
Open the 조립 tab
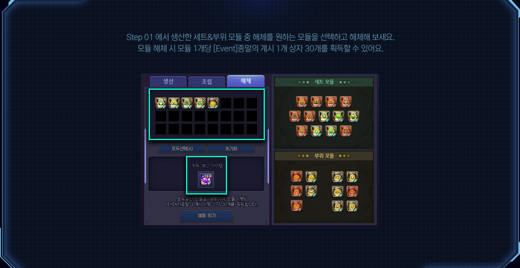(207, 82)
